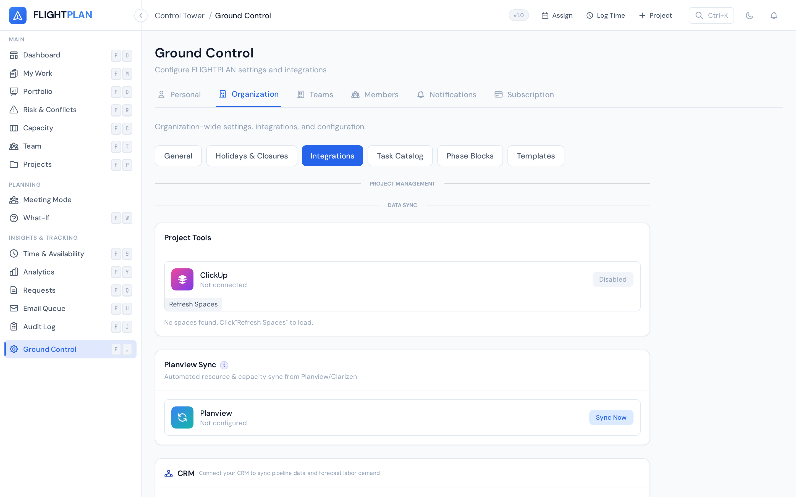Click the Assign calendar button
Viewport: 796px width, 497px height.
pyautogui.click(x=557, y=15)
